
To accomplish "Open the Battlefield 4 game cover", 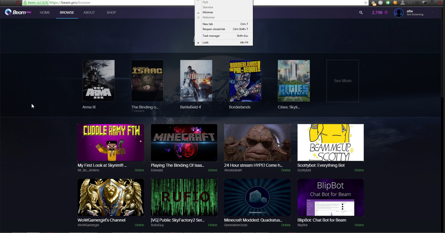I will coord(196,81).
